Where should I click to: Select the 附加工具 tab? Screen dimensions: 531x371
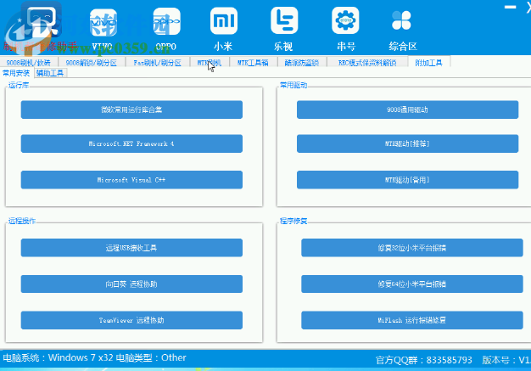coord(428,63)
